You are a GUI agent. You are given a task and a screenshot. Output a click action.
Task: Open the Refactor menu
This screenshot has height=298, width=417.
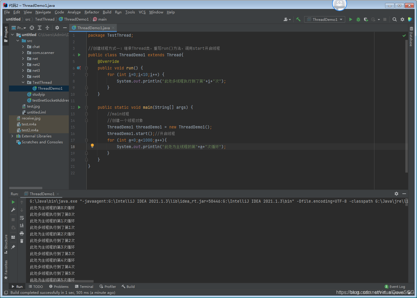(92, 12)
